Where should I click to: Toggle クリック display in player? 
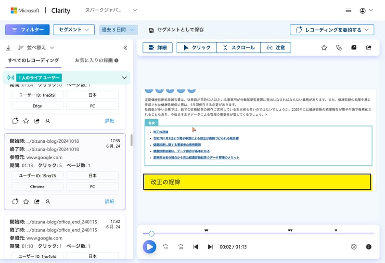[197, 48]
